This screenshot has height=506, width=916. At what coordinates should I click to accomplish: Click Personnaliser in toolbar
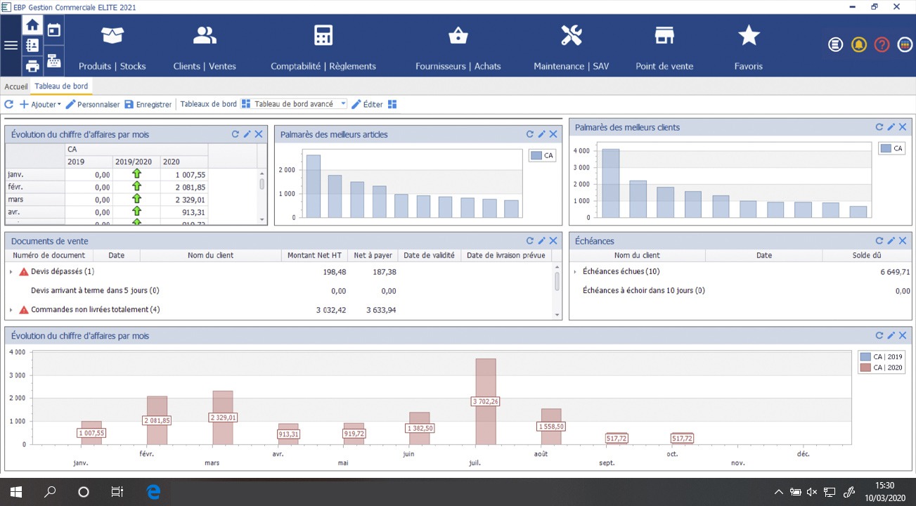click(93, 104)
